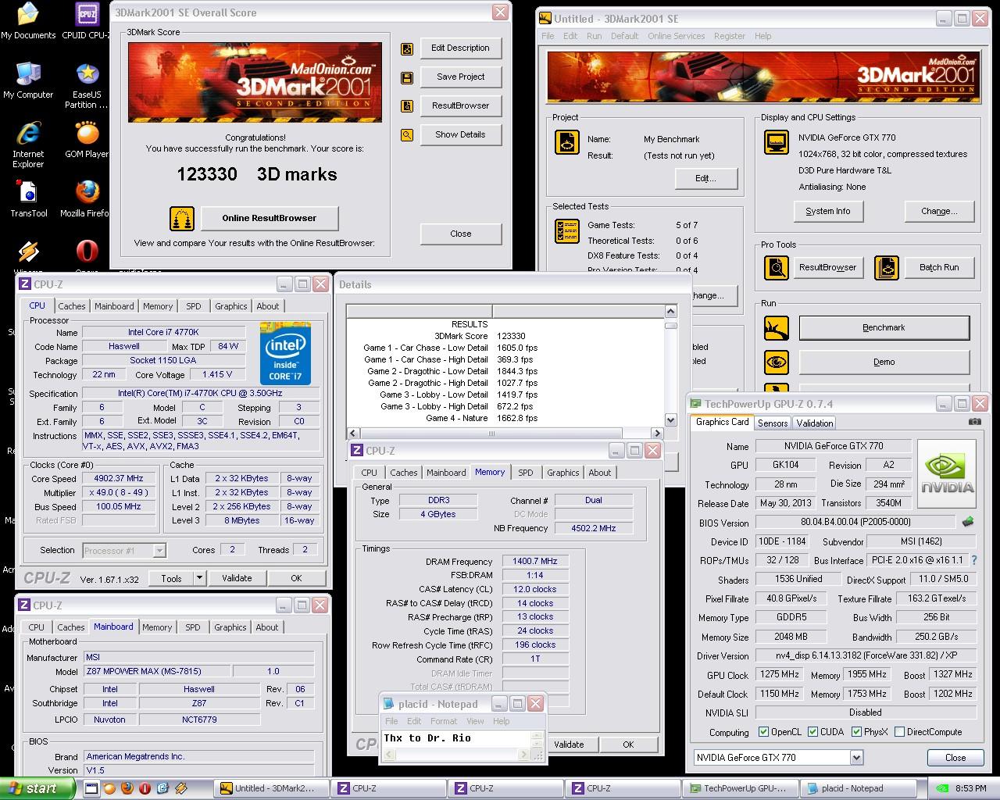Open TransTool desktop icon
This screenshot has height=800, width=1000.
click(x=28, y=199)
